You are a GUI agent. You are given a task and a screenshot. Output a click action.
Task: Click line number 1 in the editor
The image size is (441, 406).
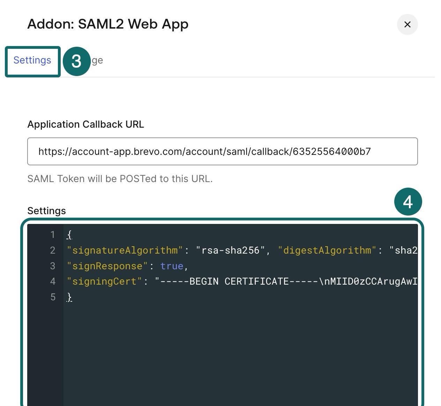53,235
